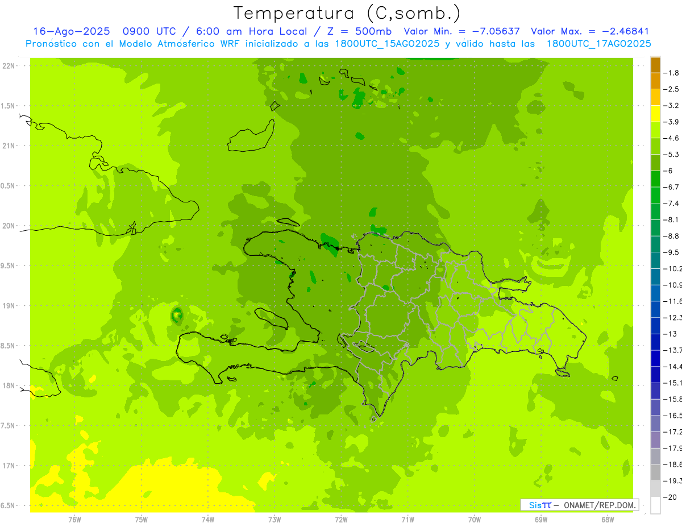The height and width of the screenshot is (527, 682).
Task: Click the "17N" latitude label
Action: coord(9,466)
